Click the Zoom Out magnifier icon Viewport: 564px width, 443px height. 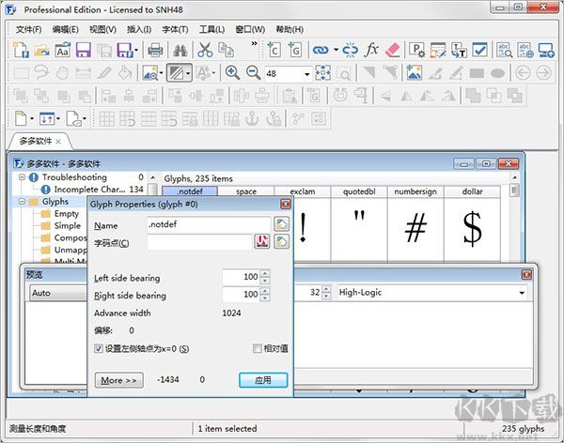[x=252, y=73]
